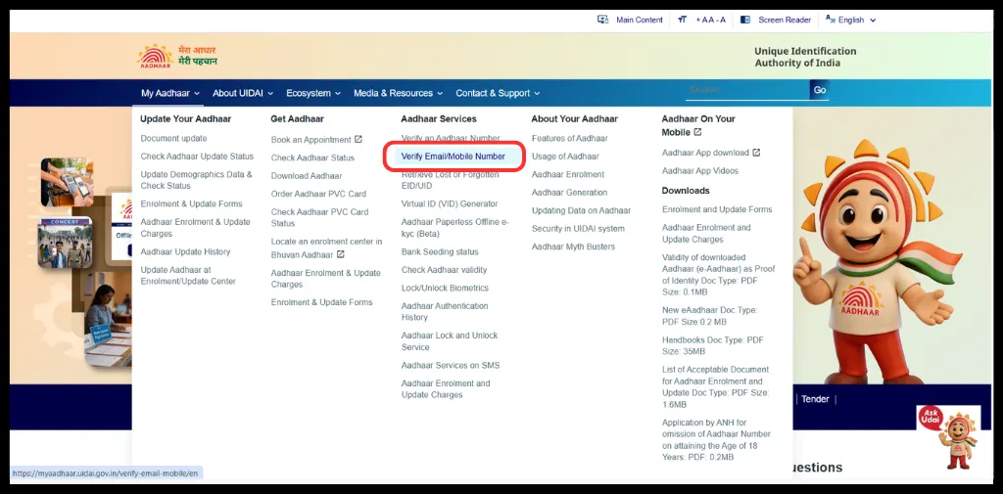Open Retrieve Lost or Forgotten EID/UID

click(450, 180)
